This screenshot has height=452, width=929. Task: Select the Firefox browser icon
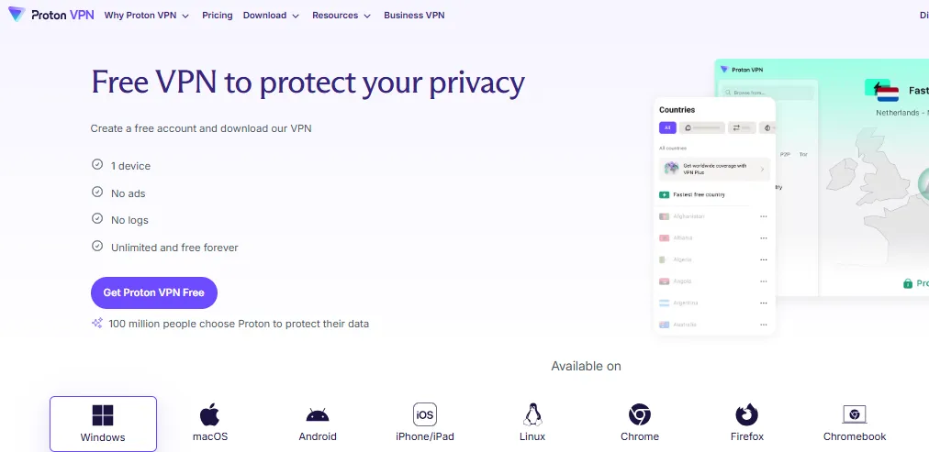click(747, 414)
